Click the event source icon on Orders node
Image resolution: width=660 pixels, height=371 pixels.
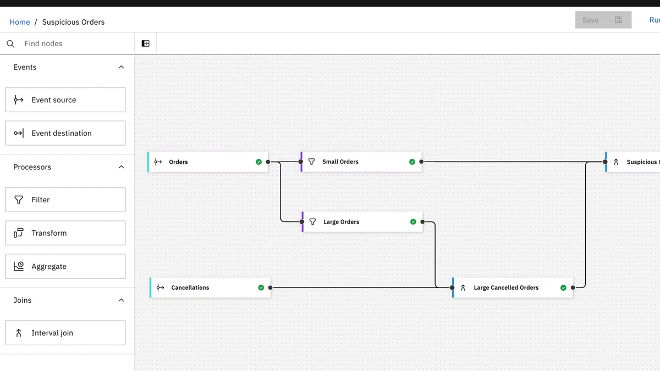158,162
